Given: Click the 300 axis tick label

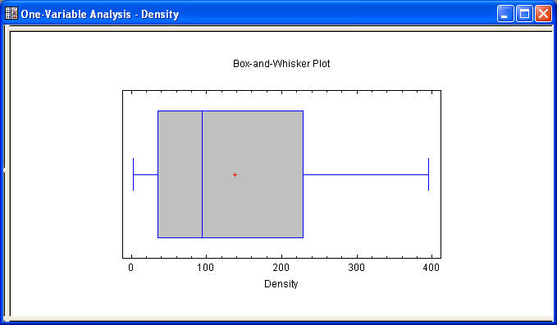Looking at the screenshot, I should click(x=356, y=268).
